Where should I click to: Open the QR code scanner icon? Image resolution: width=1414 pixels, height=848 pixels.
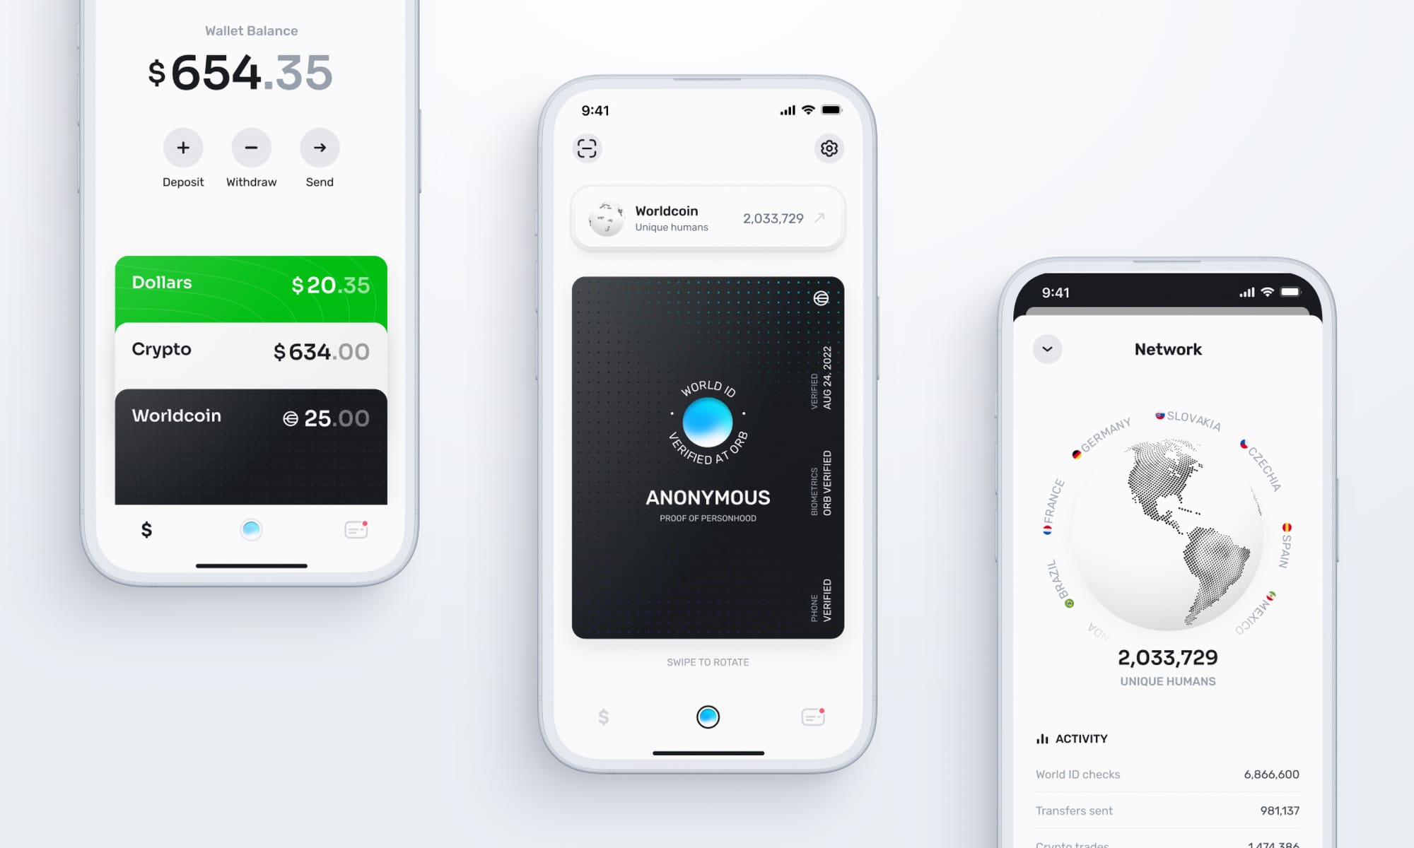point(586,148)
